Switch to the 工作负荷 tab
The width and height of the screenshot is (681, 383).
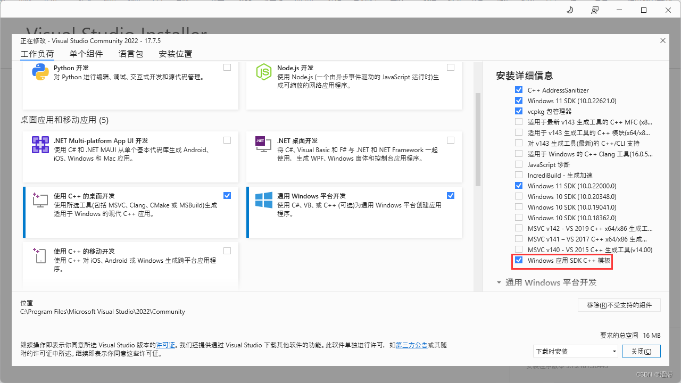tap(37, 54)
